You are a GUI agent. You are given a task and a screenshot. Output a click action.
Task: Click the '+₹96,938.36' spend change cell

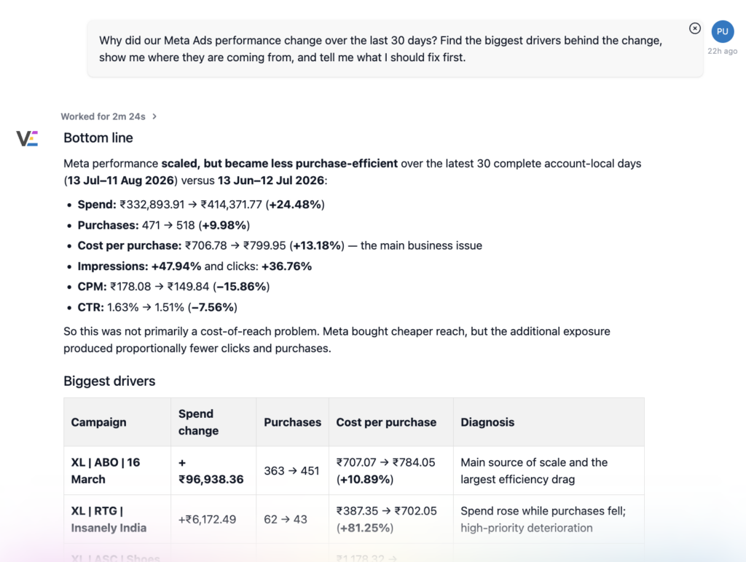(213, 471)
